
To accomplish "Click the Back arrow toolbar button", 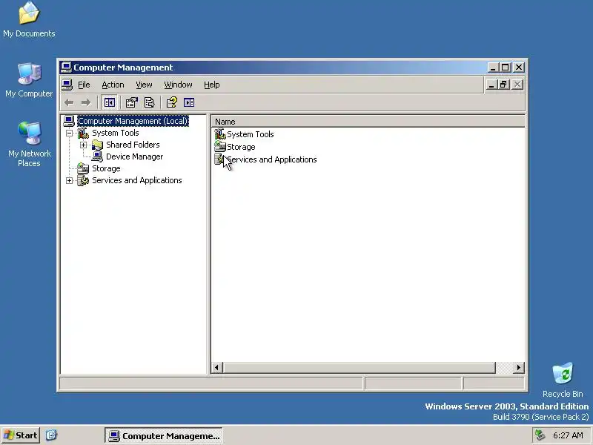I will pyautogui.click(x=69, y=102).
